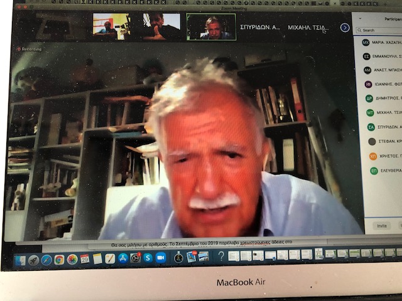Open Pages pencil icon in Dock

click(110, 258)
